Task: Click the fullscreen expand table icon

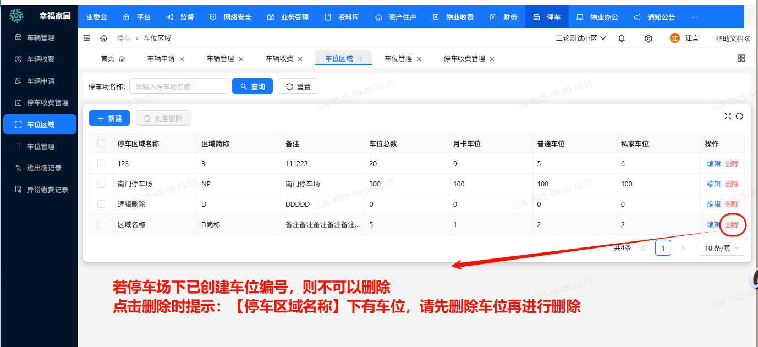Action: tap(728, 116)
